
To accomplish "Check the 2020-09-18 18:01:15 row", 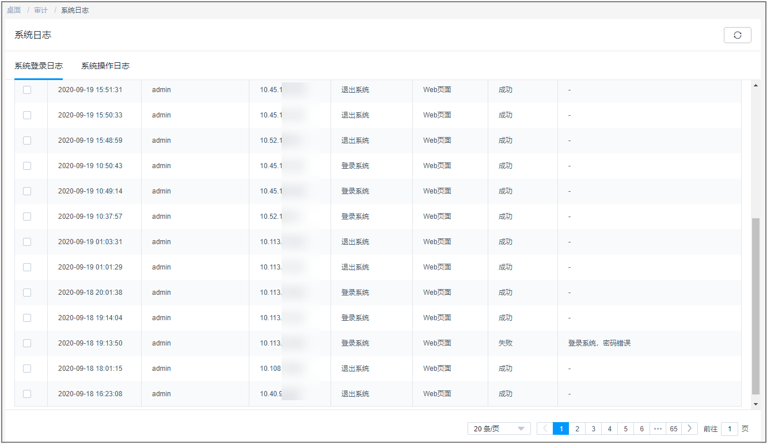I will pyautogui.click(x=27, y=369).
